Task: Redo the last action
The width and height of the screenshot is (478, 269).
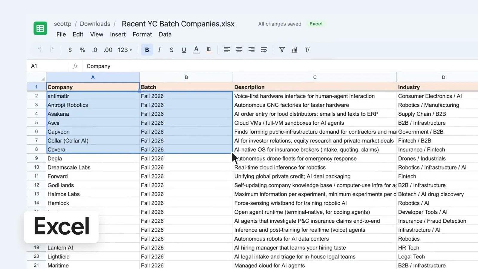Action: pos(52,50)
